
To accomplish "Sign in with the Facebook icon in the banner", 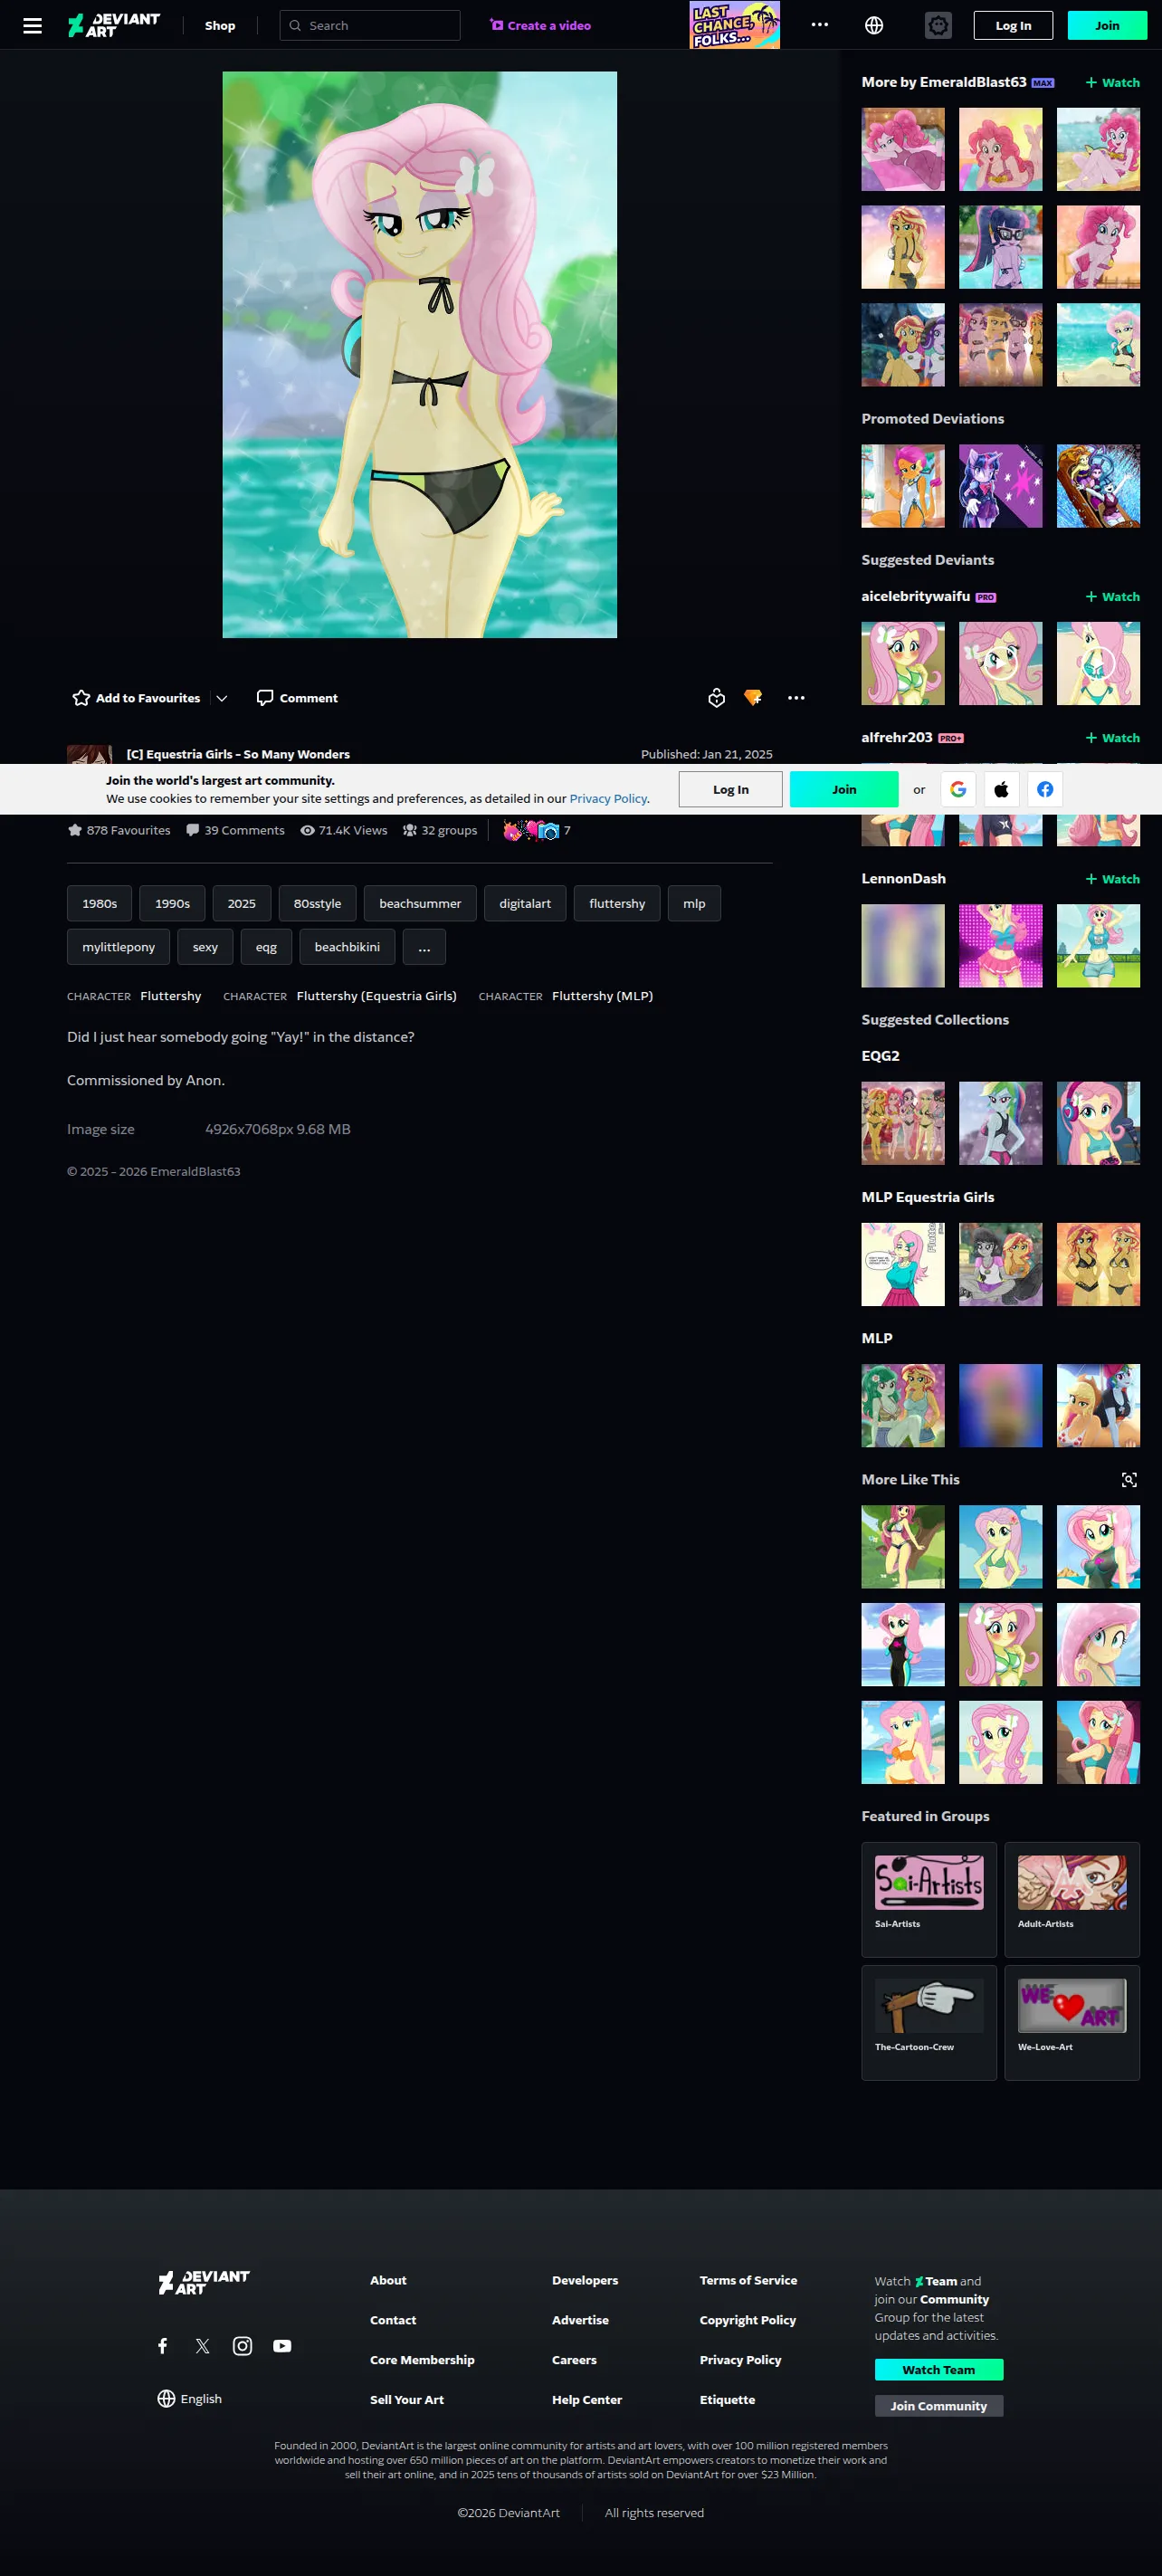I will 1045,789.
